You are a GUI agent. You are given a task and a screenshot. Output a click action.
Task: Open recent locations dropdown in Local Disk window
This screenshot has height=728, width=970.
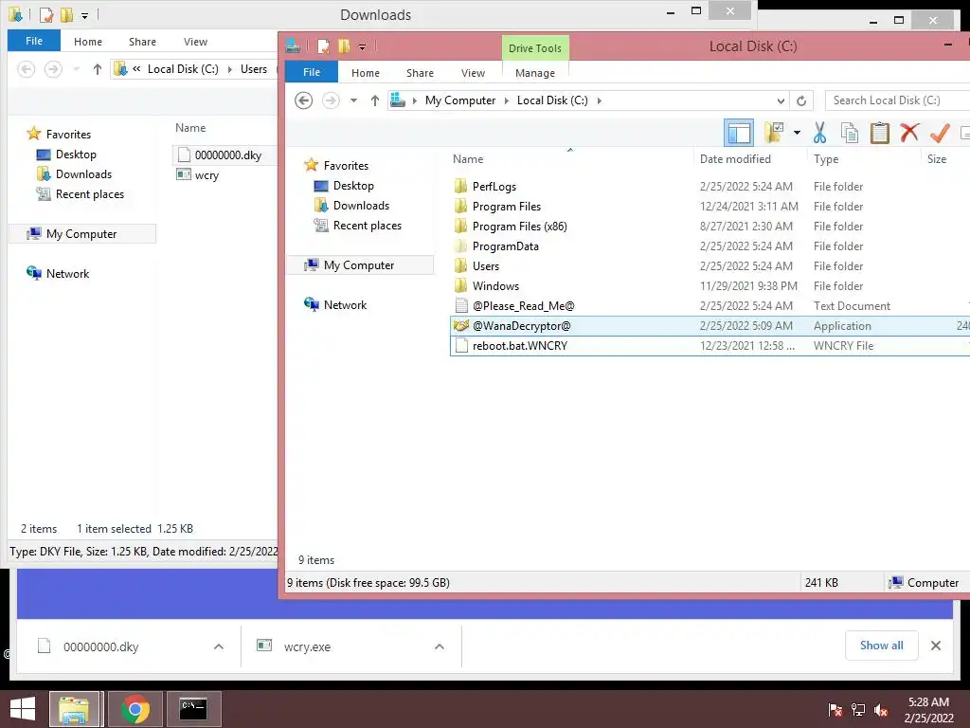[x=353, y=100]
